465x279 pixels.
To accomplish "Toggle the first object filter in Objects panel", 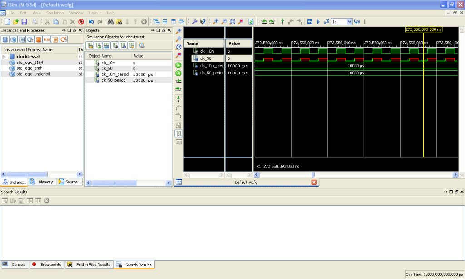I will (x=89, y=45).
